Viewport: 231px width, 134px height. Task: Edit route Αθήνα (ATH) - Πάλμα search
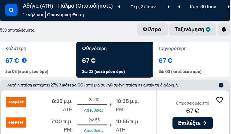pyautogui.click(x=68, y=6)
